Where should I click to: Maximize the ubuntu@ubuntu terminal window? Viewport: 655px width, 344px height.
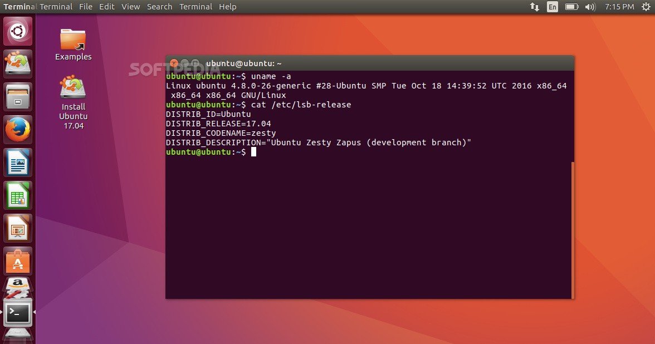click(x=195, y=63)
